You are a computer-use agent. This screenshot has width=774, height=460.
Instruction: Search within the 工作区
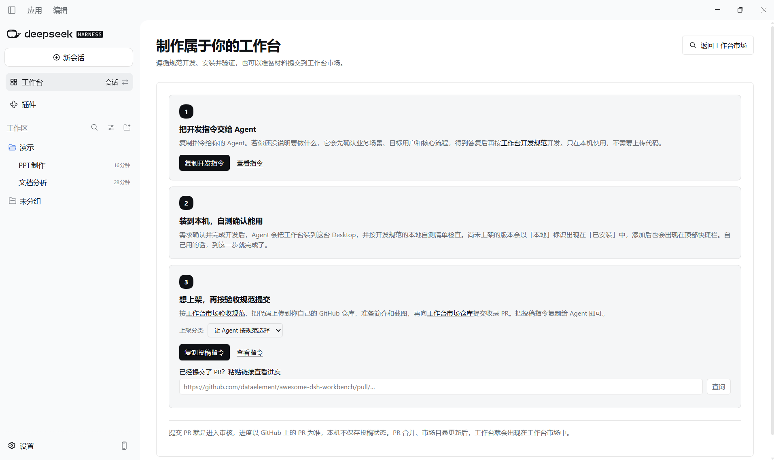[94, 127]
